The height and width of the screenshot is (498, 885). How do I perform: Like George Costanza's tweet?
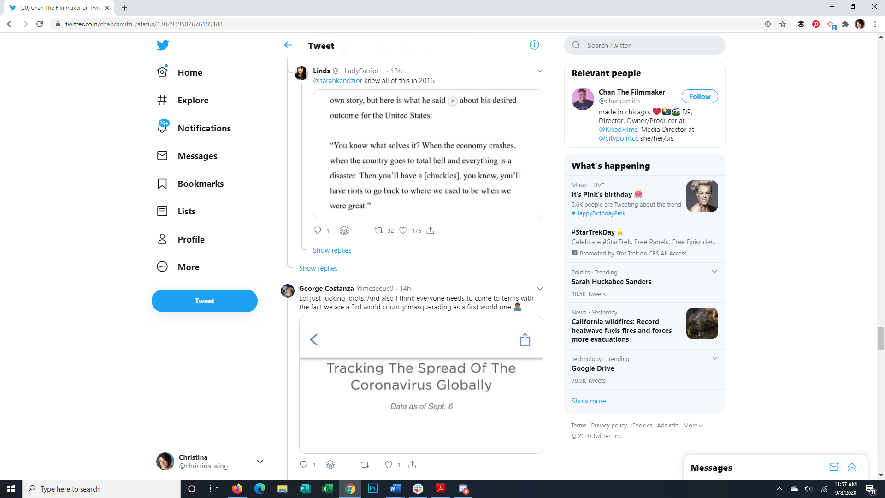(x=389, y=465)
